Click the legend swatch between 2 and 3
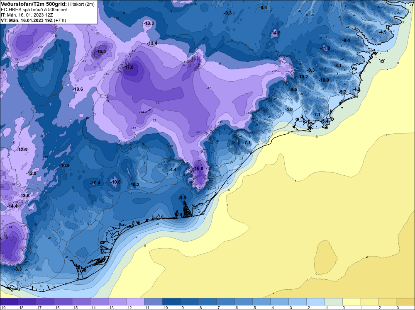The height and width of the screenshot is (310, 415). pyautogui.click(x=388, y=302)
